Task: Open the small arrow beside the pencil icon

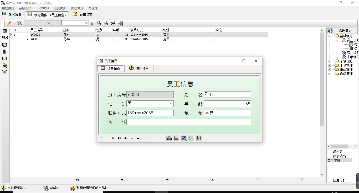Action: pos(15,24)
